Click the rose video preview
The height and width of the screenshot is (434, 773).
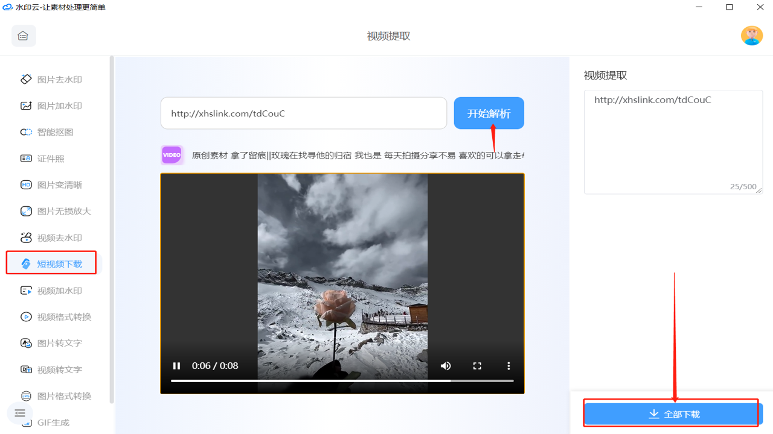coord(342,283)
